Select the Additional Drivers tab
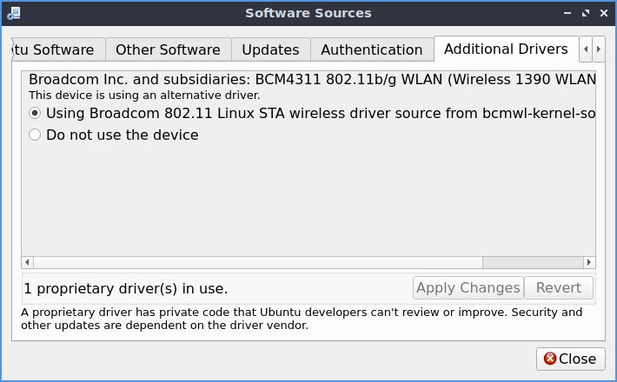Screen dimensions: 617x382 coord(506,49)
